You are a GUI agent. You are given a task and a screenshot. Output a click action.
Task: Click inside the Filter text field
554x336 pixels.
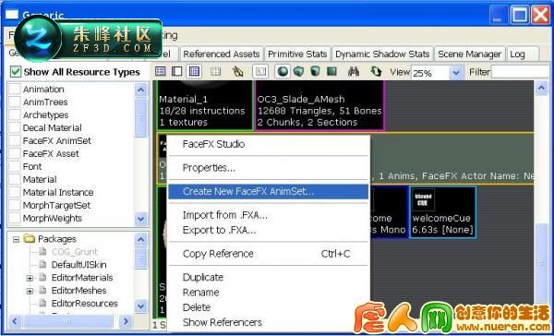click(523, 72)
